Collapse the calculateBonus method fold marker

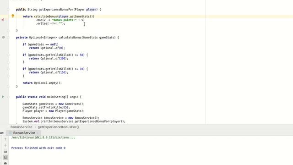point(8,38)
